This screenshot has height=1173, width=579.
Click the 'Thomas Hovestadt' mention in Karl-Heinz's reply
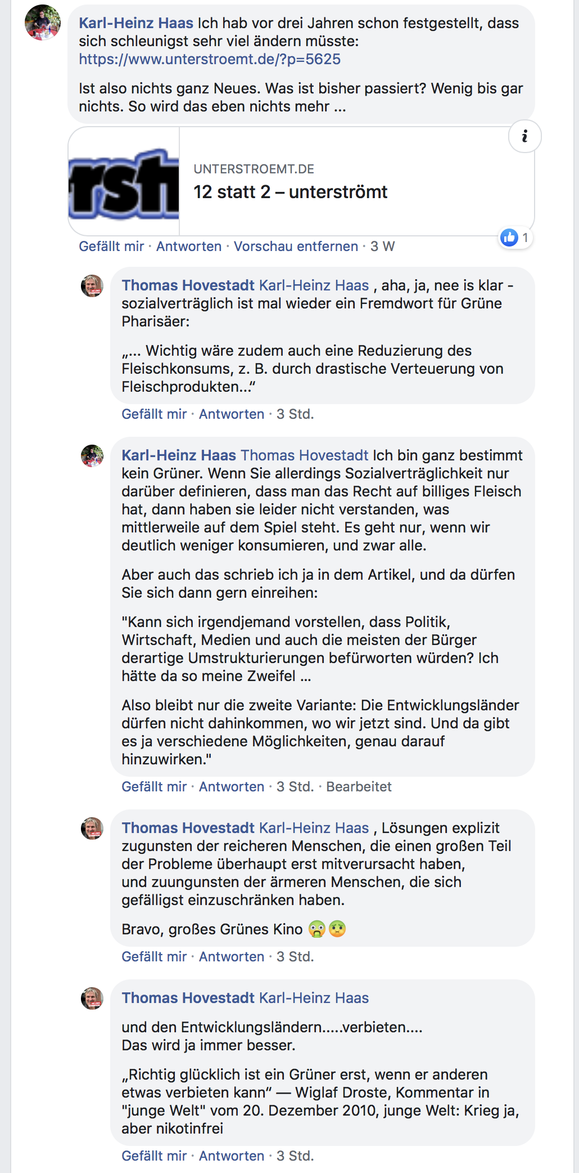click(305, 455)
